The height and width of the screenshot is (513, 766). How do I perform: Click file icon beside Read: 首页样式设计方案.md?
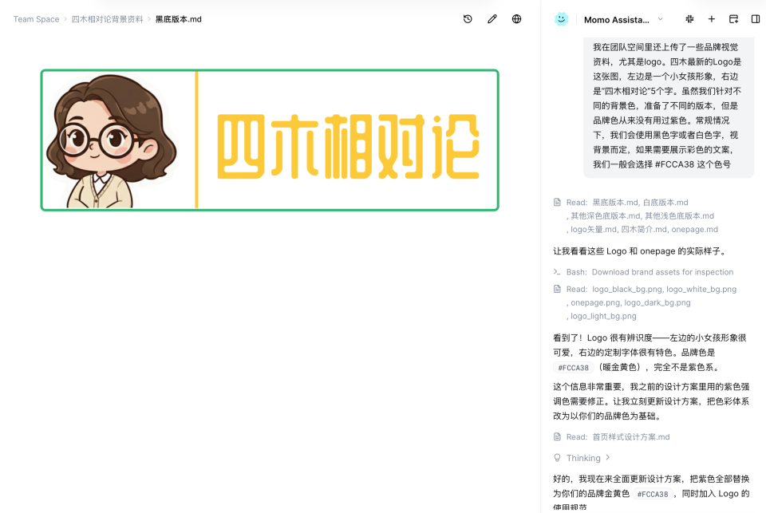click(557, 436)
